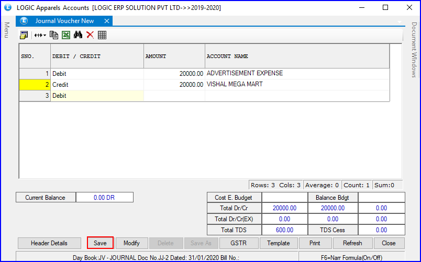Click the Logic logo on the voucher tab
Viewport: 421px width, 262px height.
(x=24, y=21)
